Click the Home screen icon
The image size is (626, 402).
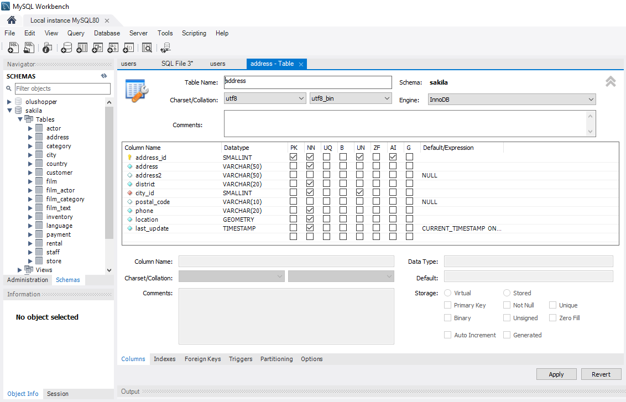(x=12, y=20)
